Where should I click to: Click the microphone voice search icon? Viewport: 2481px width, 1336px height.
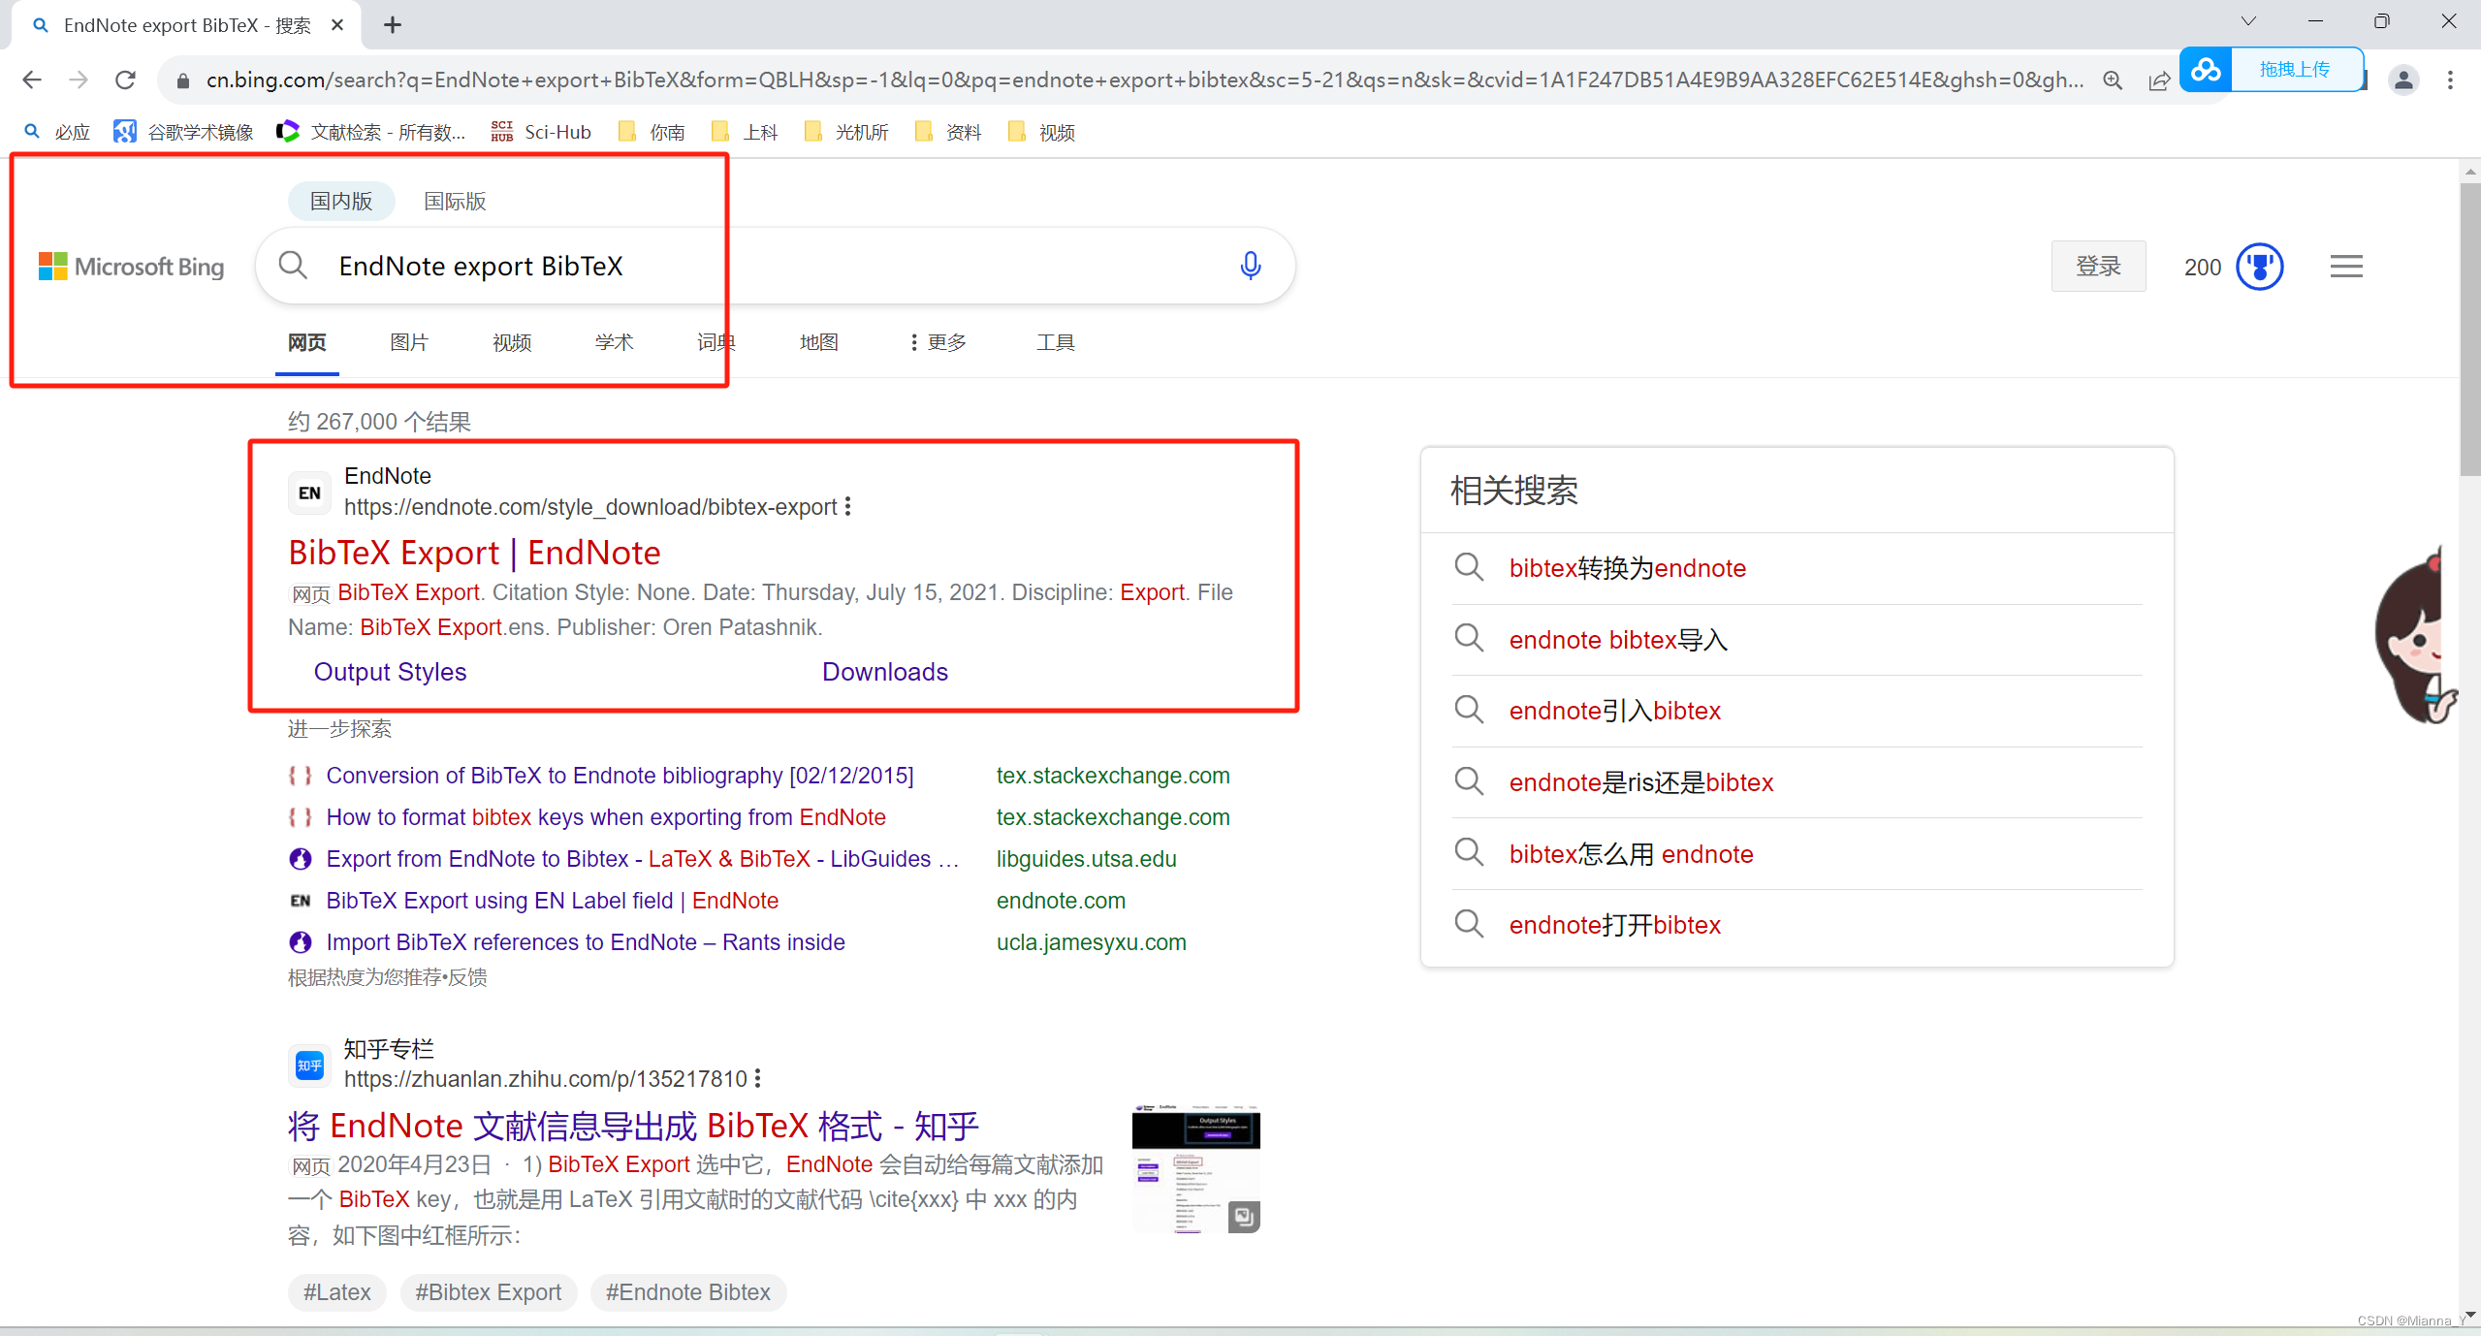1250,266
